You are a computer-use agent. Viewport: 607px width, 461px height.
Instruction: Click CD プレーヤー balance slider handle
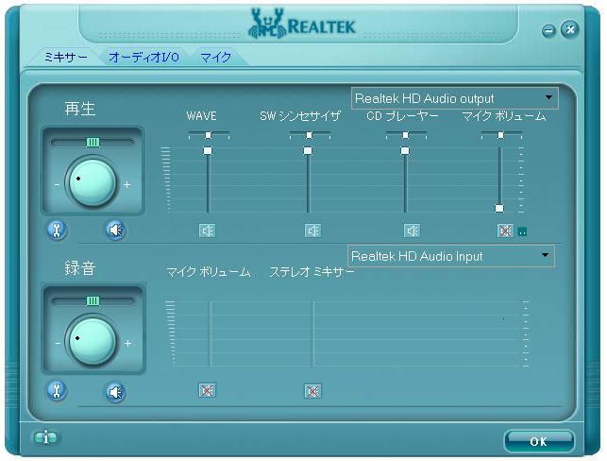coord(405,135)
